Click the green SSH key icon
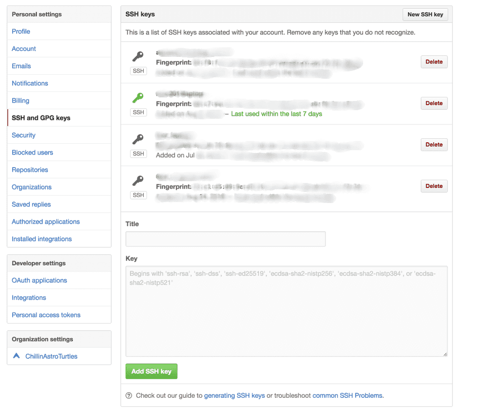The width and height of the screenshot is (480, 410). pyautogui.click(x=138, y=97)
